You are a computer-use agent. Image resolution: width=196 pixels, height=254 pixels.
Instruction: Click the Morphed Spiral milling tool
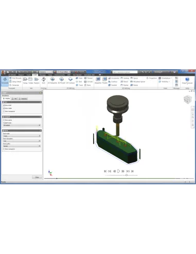138,82
